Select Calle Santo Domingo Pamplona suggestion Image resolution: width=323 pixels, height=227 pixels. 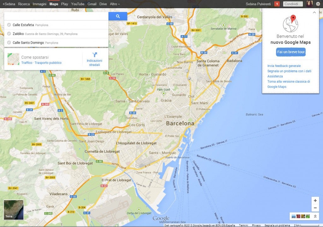[56, 43]
